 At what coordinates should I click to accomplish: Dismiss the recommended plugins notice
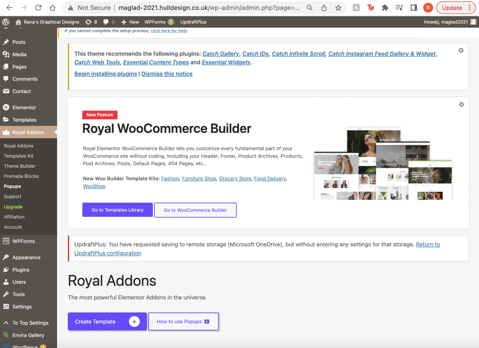461,51
